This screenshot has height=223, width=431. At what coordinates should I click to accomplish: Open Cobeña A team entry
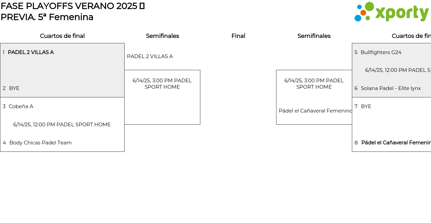21,106
